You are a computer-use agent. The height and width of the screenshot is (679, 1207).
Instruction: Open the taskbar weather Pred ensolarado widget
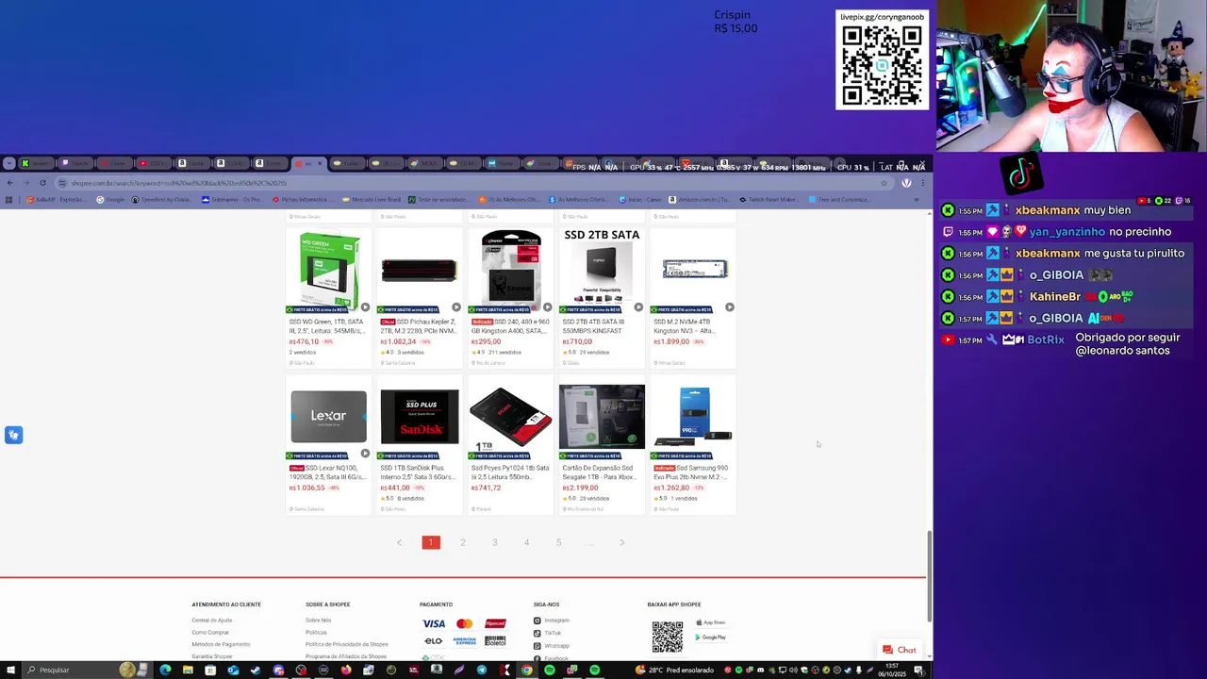[x=676, y=671]
